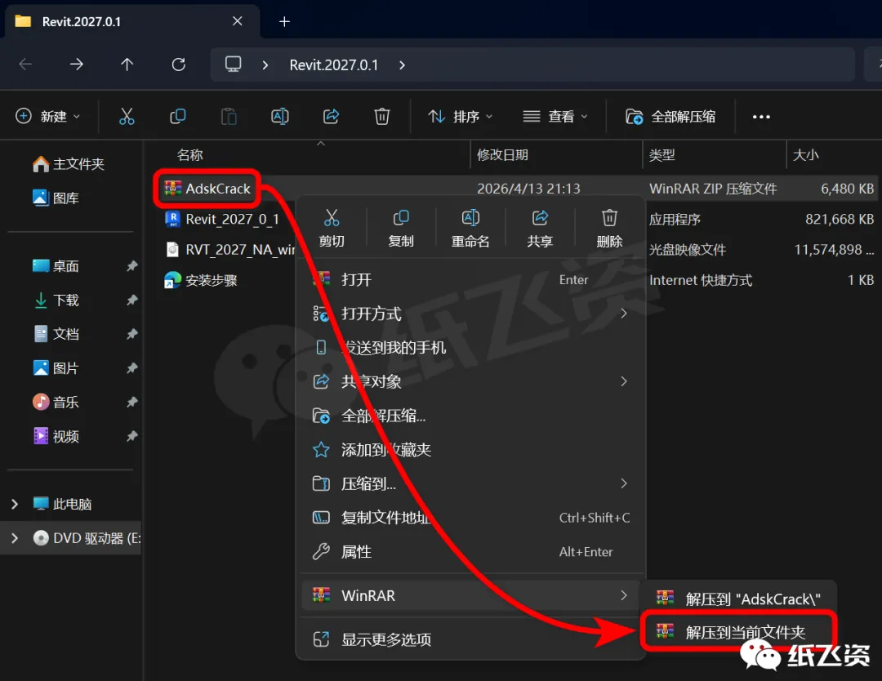This screenshot has width=882, height=681.
Task: Open 图库 in sidebar
Action: (56, 198)
